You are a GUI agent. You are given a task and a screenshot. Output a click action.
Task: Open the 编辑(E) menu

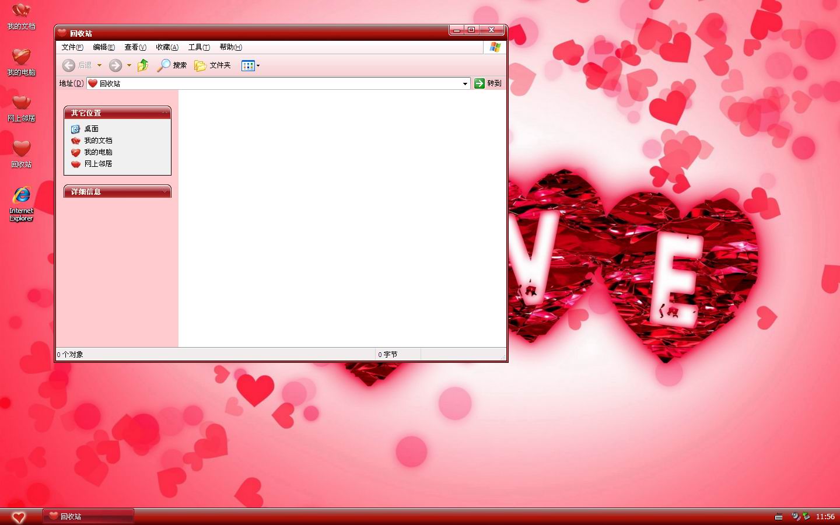point(104,47)
